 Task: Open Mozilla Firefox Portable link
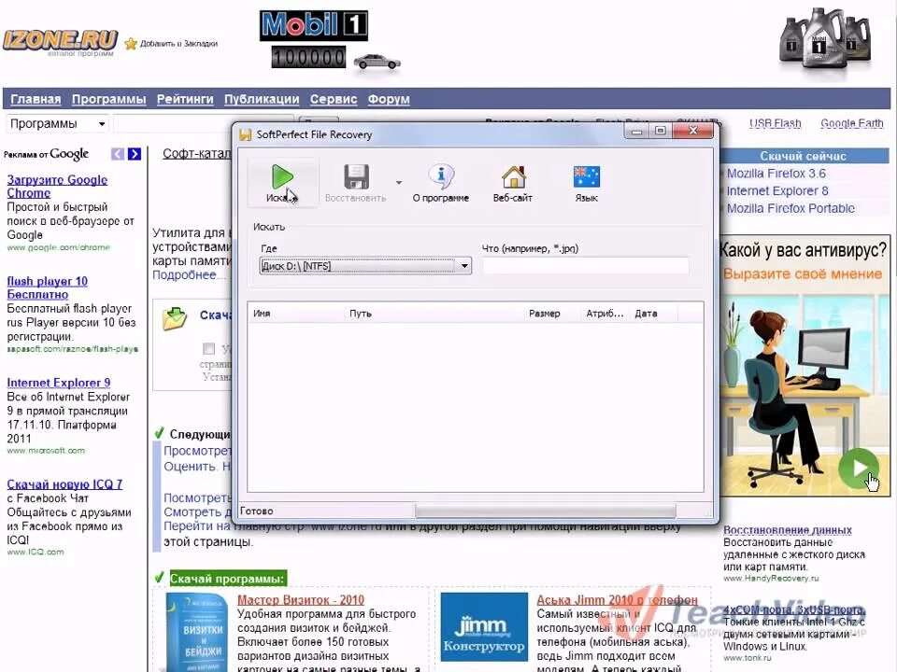coord(790,208)
